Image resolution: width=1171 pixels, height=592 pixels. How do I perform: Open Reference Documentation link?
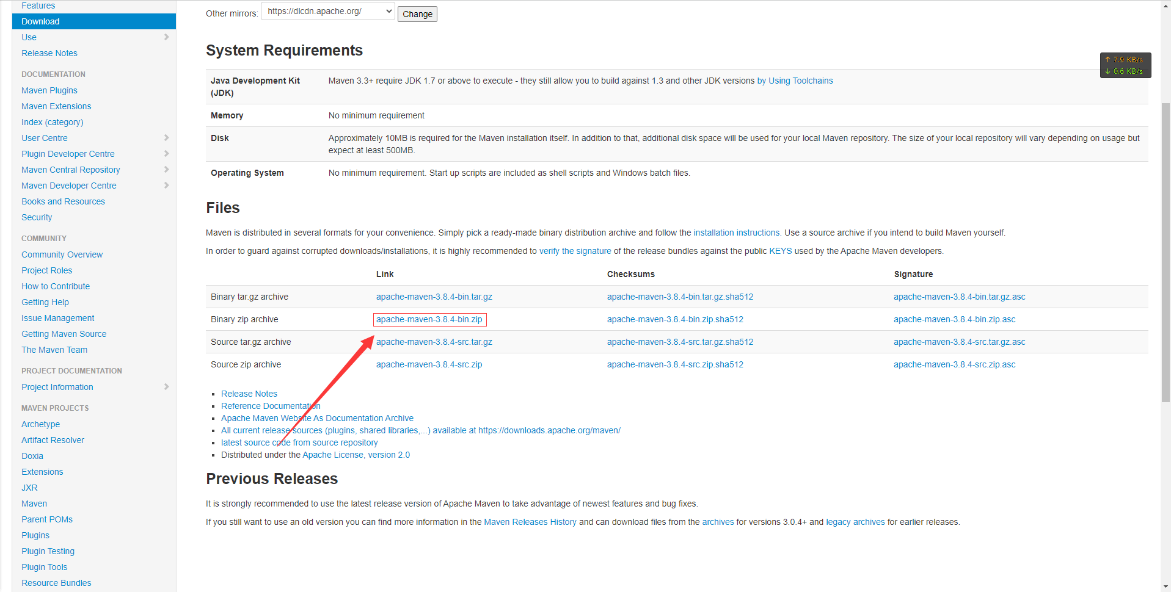(271, 406)
